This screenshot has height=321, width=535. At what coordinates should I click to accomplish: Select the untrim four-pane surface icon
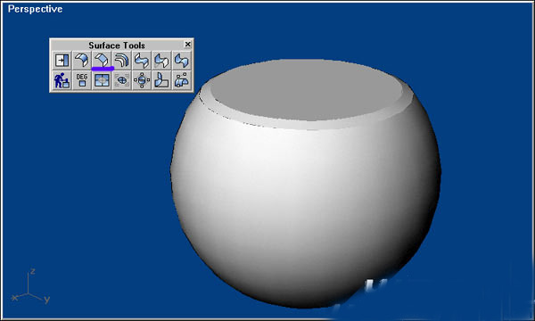tap(102, 80)
